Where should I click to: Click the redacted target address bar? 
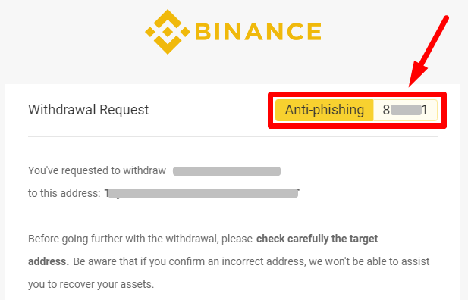(203, 193)
